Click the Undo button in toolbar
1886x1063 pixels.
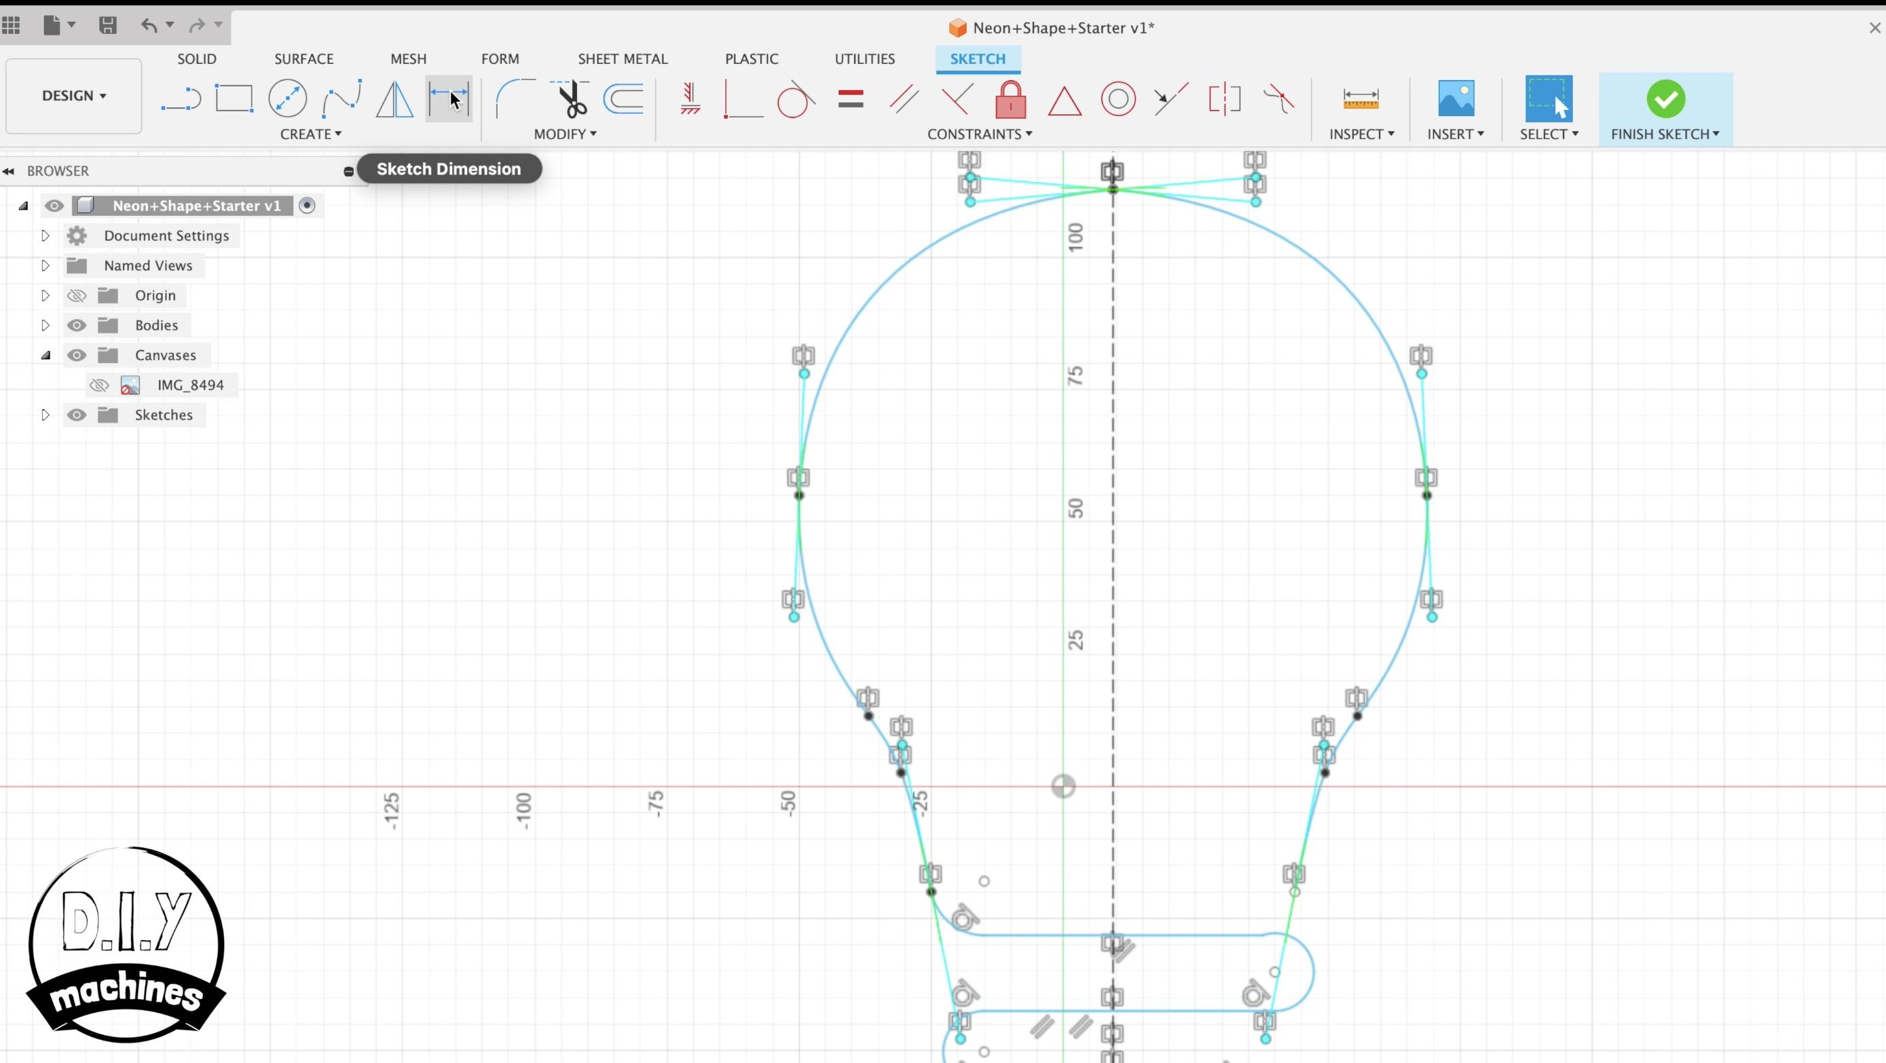point(149,23)
